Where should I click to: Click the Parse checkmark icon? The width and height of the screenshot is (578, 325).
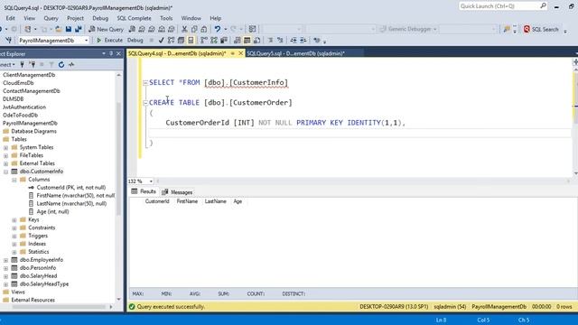tap(161, 40)
